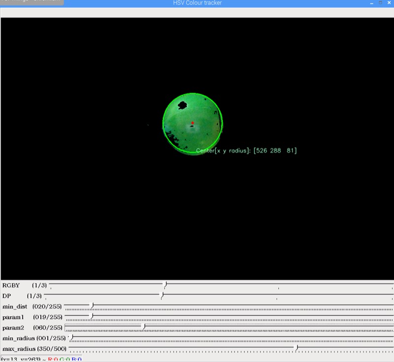This screenshot has width=394, height=362.
Task: Minimize the HSV Colour tracker window
Action: coord(372,3)
